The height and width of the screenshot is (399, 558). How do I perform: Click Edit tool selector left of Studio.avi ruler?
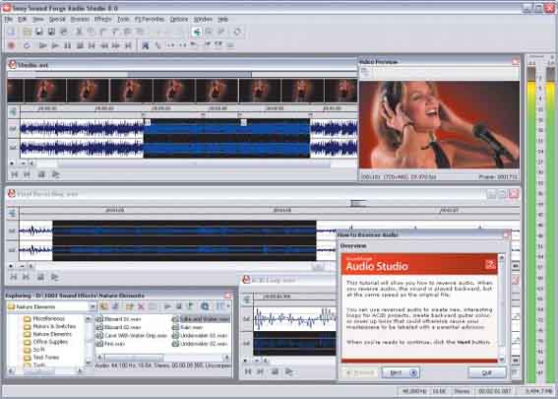[13, 111]
